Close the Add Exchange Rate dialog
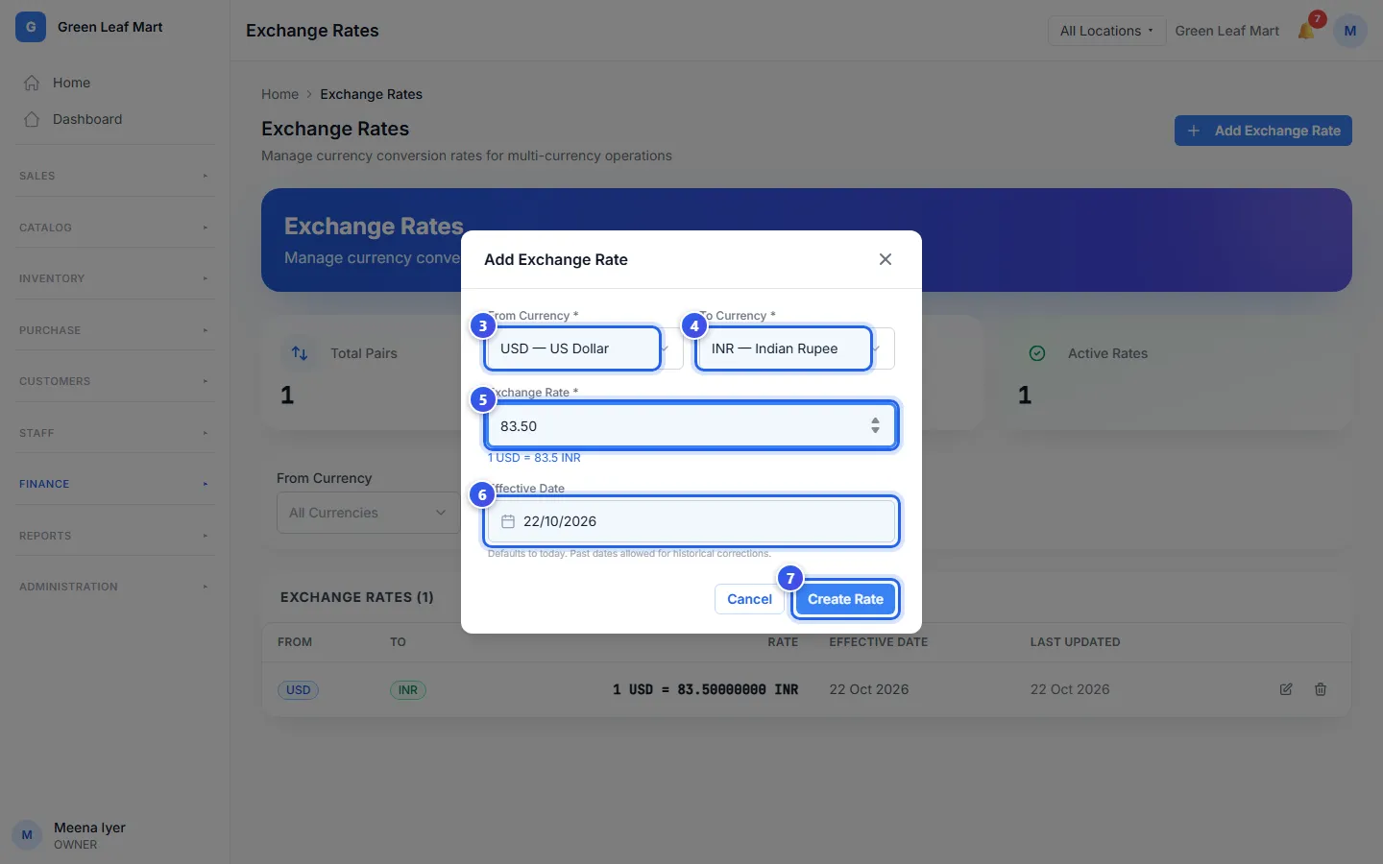 (x=886, y=259)
